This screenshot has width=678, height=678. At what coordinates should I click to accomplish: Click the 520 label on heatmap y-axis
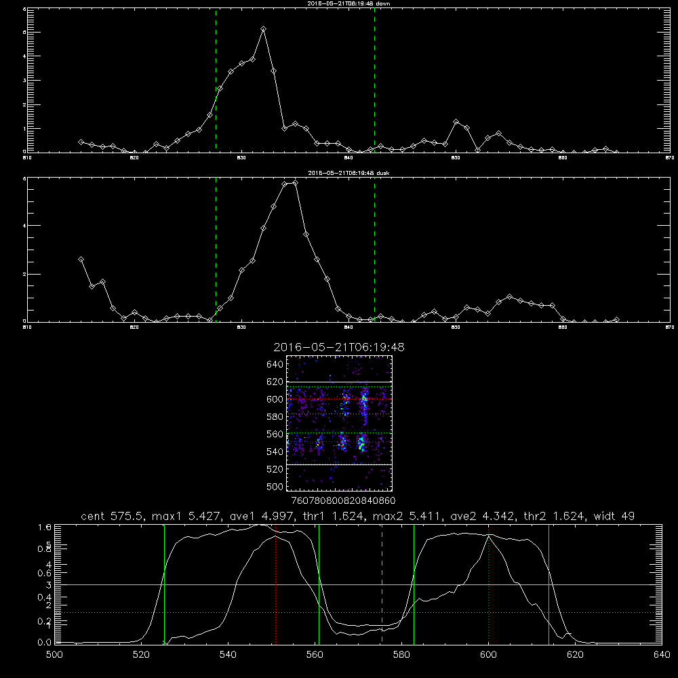[x=275, y=469]
